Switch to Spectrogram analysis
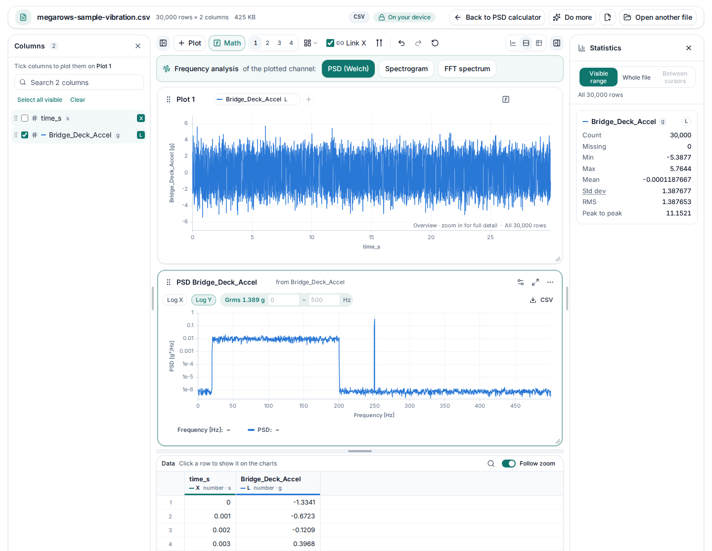 406,69
